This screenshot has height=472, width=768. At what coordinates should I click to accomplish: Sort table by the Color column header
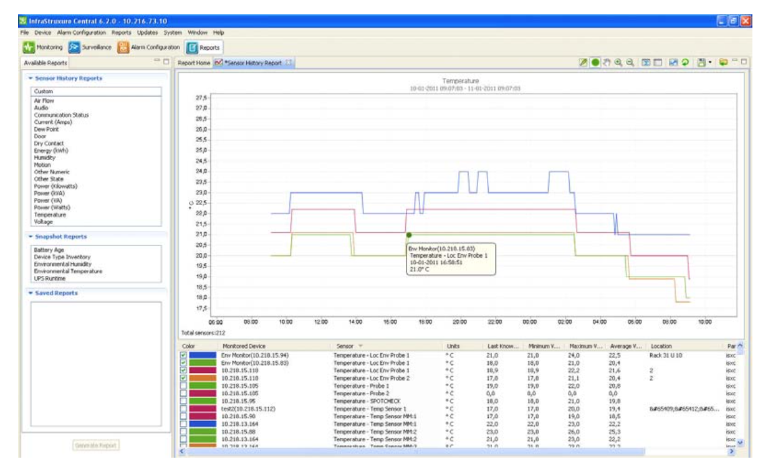point(198,346)
